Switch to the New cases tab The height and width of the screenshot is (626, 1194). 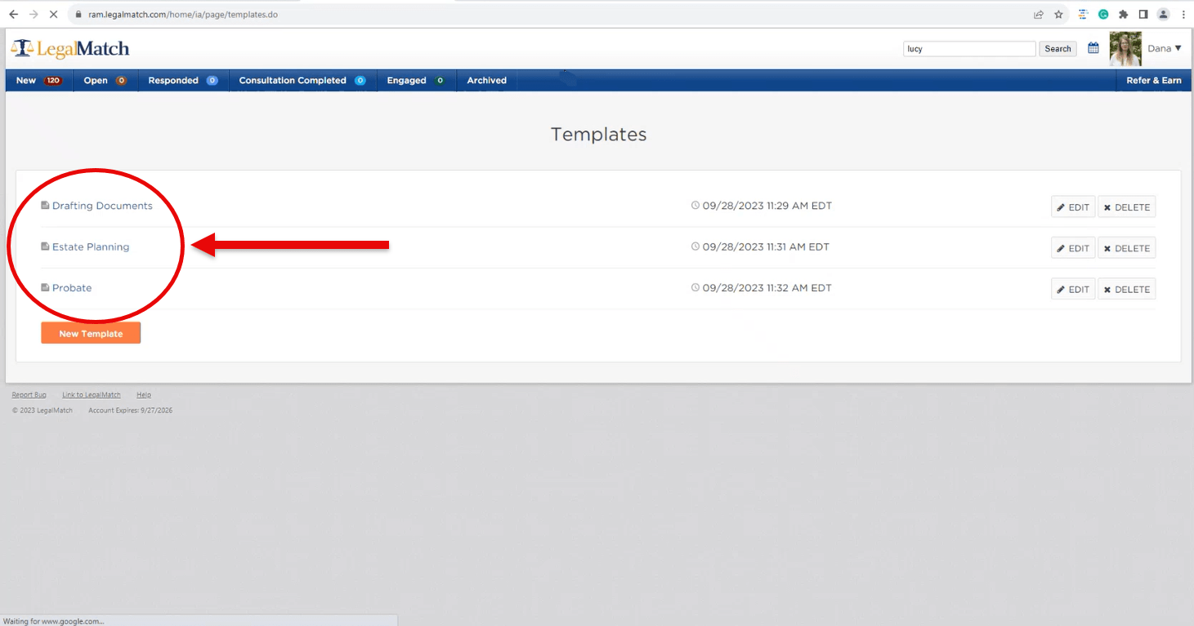[x=38, y=80]
